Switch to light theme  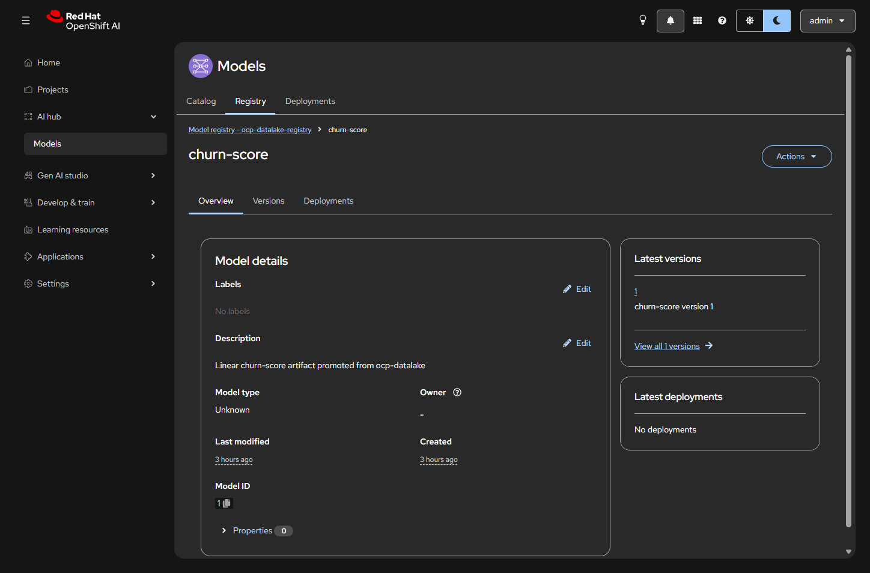click(x=750, y=20)
